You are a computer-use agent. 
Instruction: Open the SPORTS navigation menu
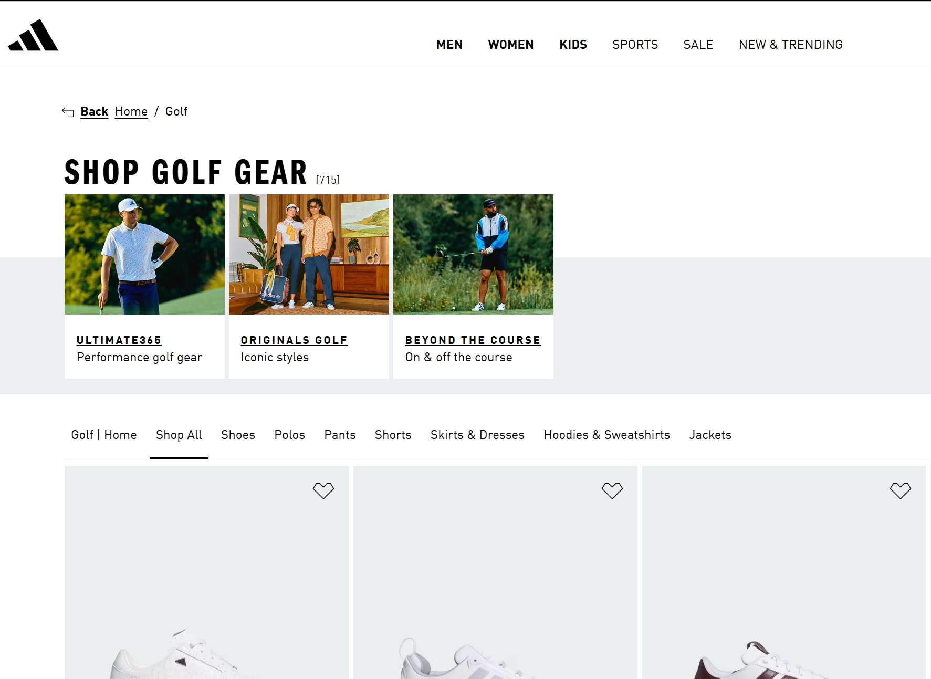coord(635,45)
